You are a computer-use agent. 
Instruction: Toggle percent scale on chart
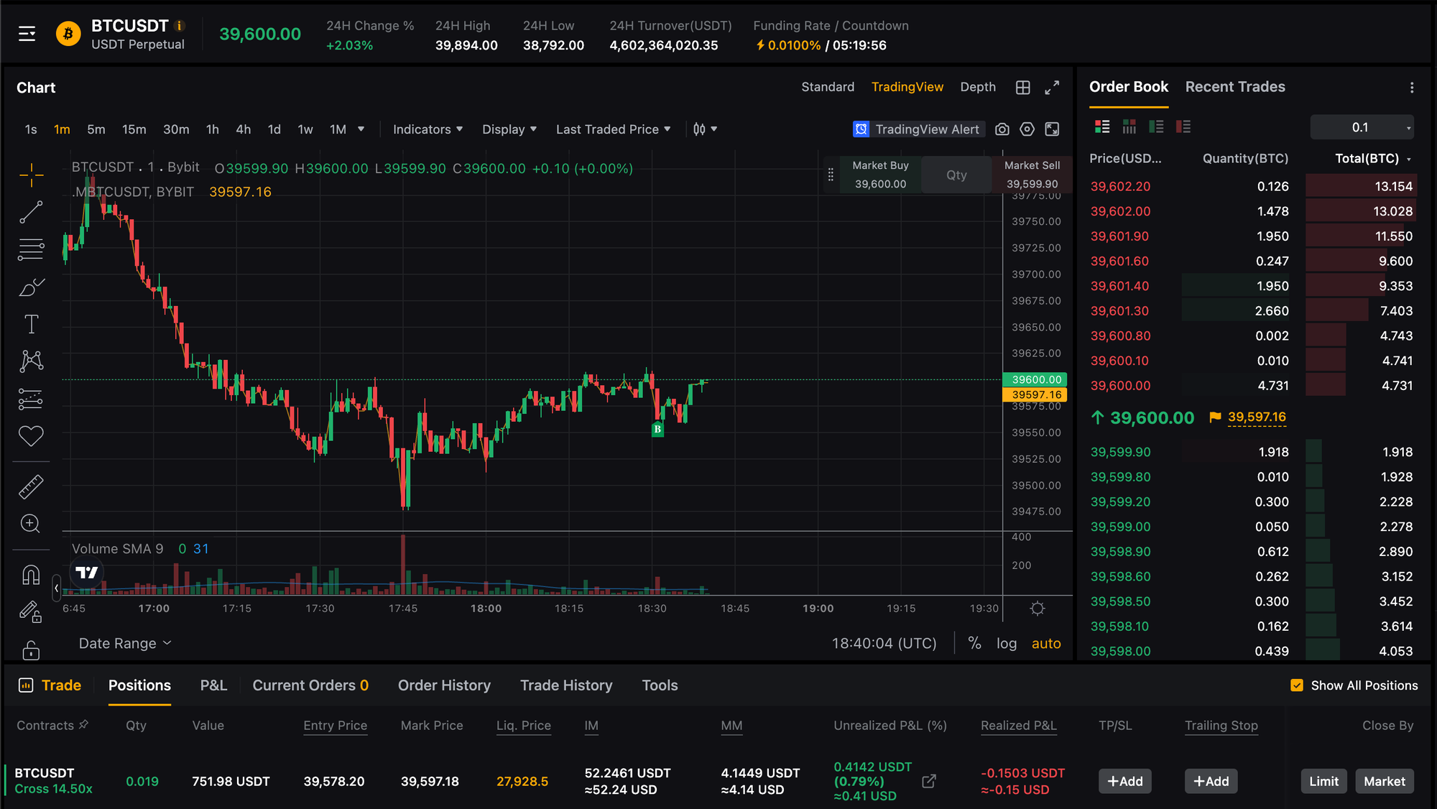pos(974,643)
